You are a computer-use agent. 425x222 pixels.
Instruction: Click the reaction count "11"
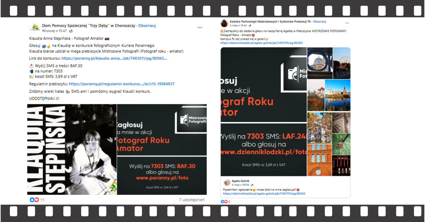tap(42, 200)
